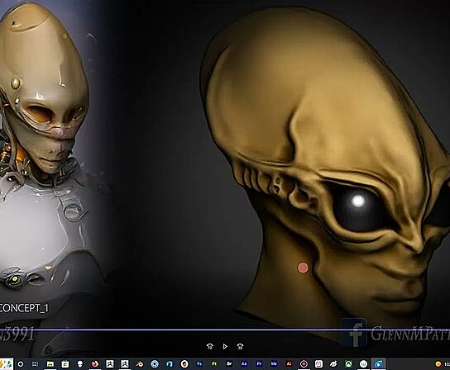Click the purple video progress bar
The width and height of the screenshot is (450, 370).
[225, 330]
